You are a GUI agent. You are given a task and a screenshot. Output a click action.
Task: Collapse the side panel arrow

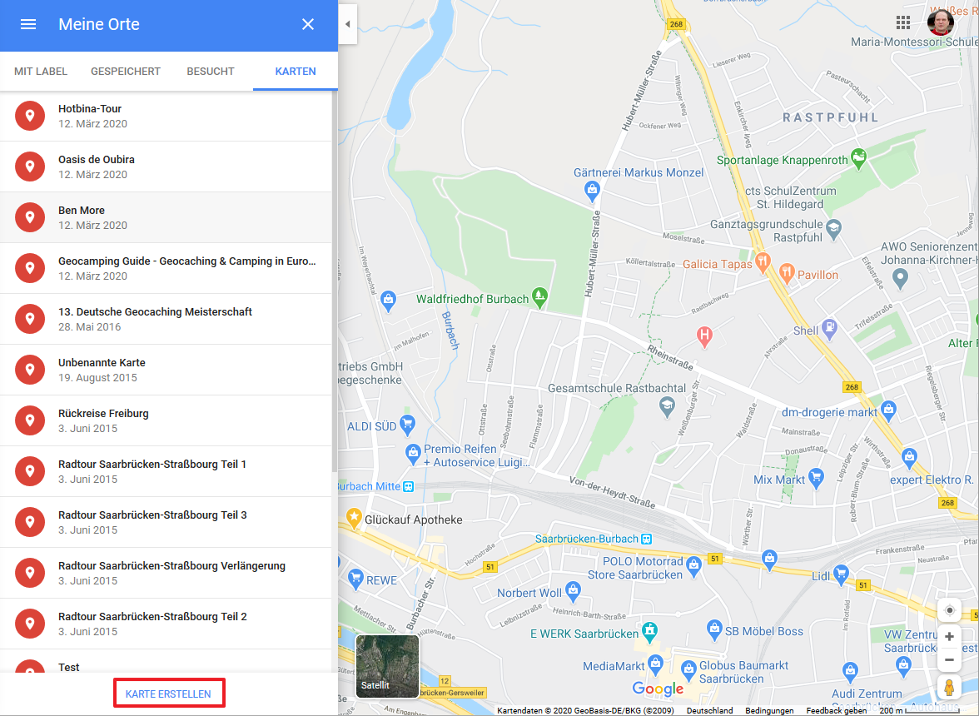[348, 24]
